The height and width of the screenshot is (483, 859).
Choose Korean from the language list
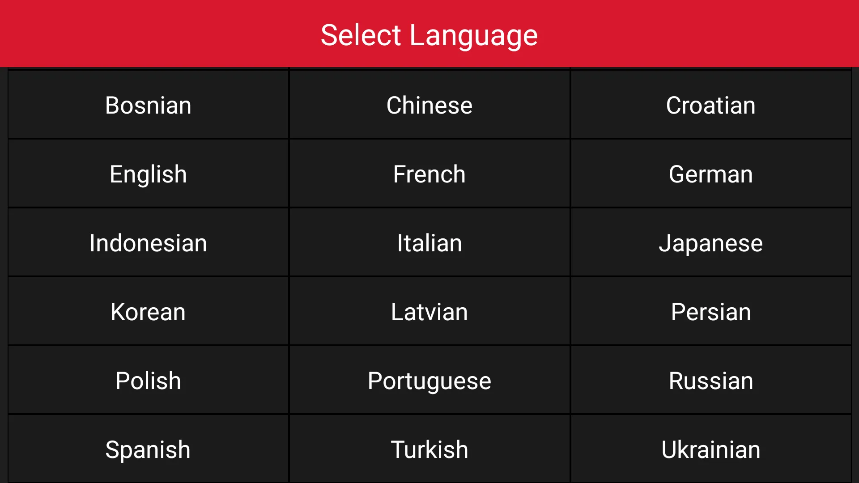point(148,311)
